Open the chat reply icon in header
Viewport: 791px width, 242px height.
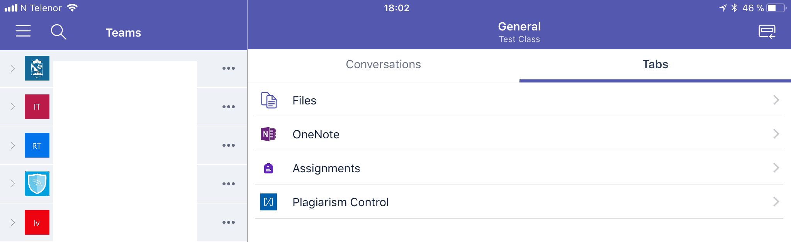[x=767, y=32]
